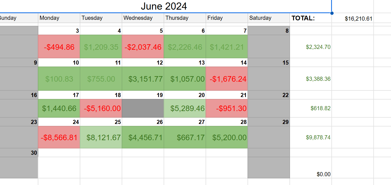The height and width of the screenshot is (185, 391).
Task: Select the $3,151.77 cell
Action: pyautogui.click(x=143, y=79)
